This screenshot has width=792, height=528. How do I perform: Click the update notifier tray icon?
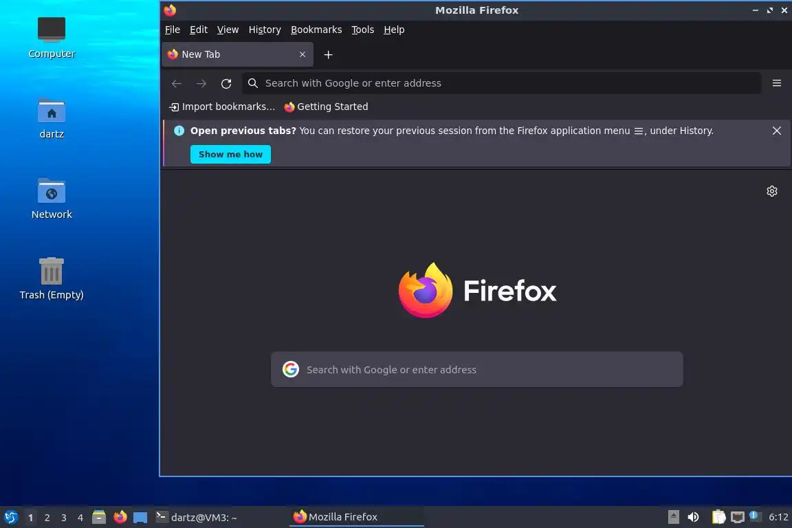point(753,516)
